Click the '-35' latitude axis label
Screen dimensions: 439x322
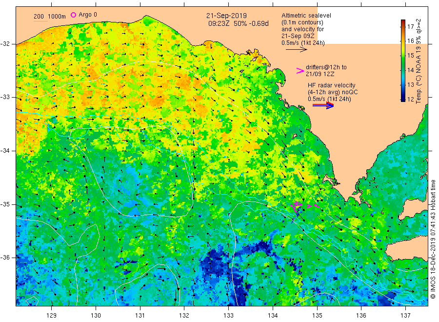[x=5, y=204]
